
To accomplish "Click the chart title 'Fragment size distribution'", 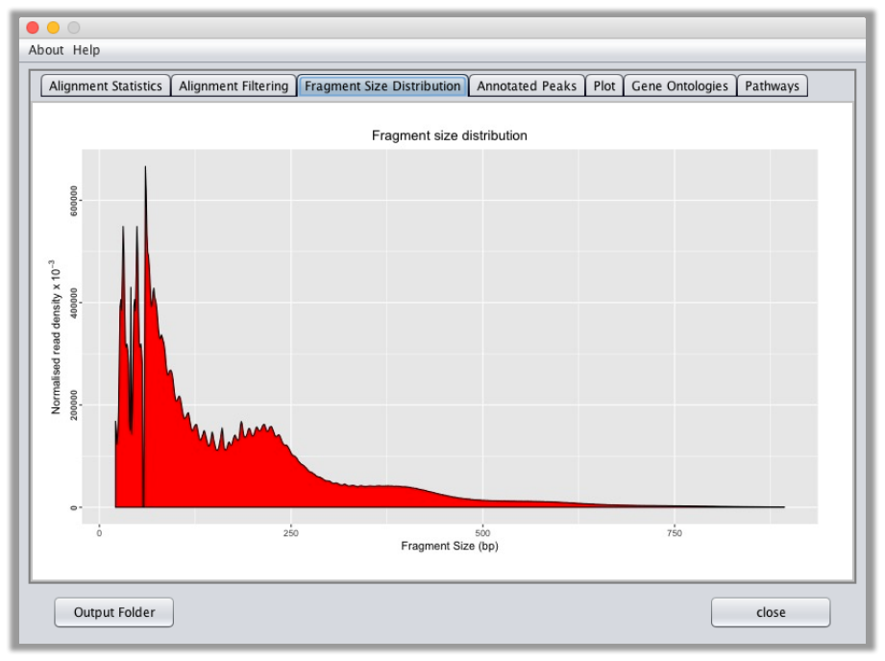I will (x=450, y=135).
